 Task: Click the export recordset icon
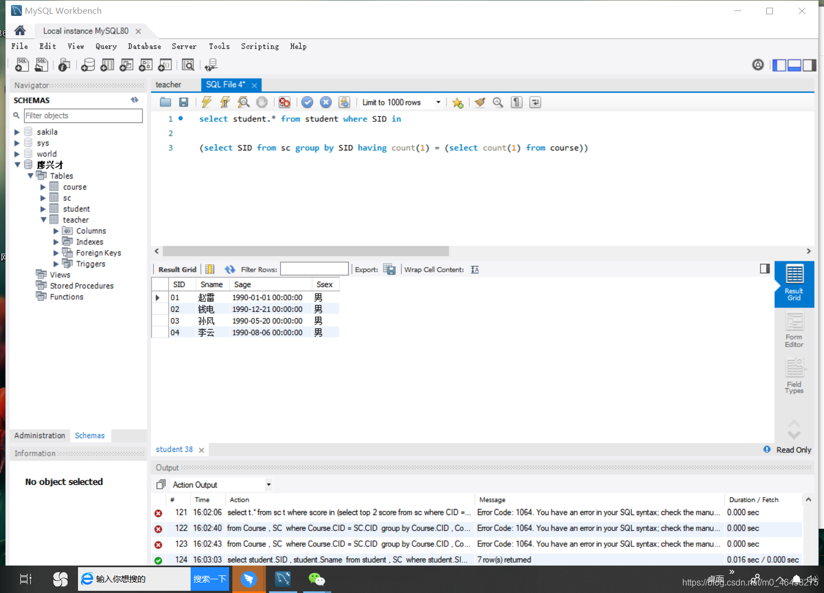click(x=389, y=269)
